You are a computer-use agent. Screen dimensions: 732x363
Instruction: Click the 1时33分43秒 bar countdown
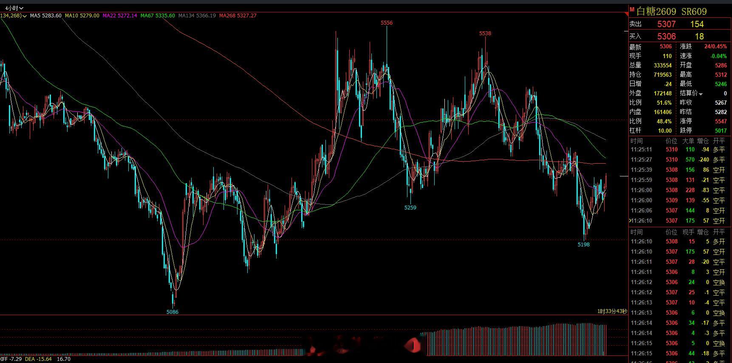tap(612, 311)
